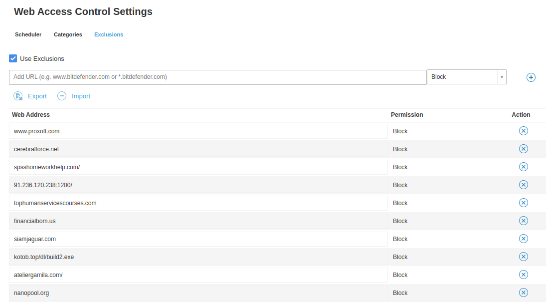Remove the 91.236.120.238:1200/ exclusion

pos(523,185)
